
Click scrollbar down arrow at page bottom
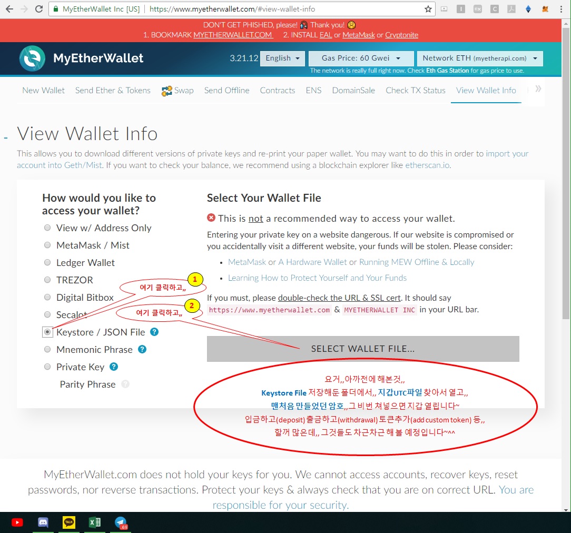click(566, 510)
